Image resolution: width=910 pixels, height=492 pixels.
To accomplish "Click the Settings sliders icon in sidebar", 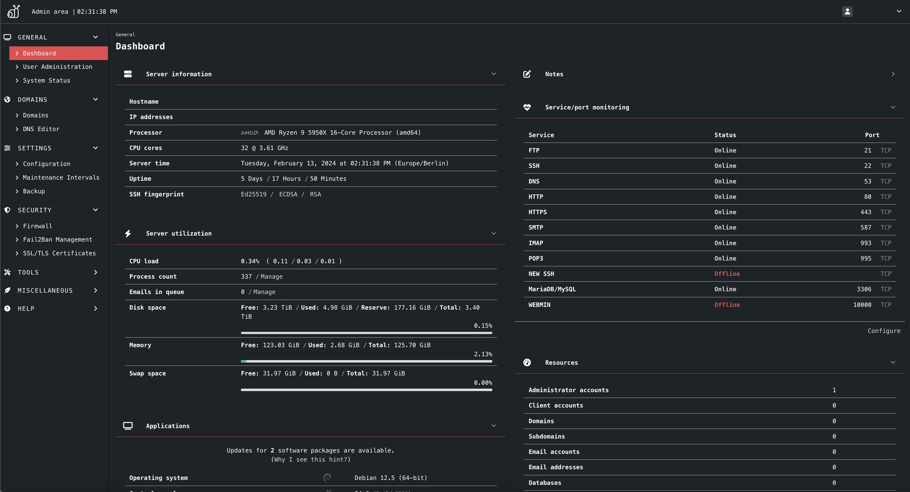I will point(7,148).
